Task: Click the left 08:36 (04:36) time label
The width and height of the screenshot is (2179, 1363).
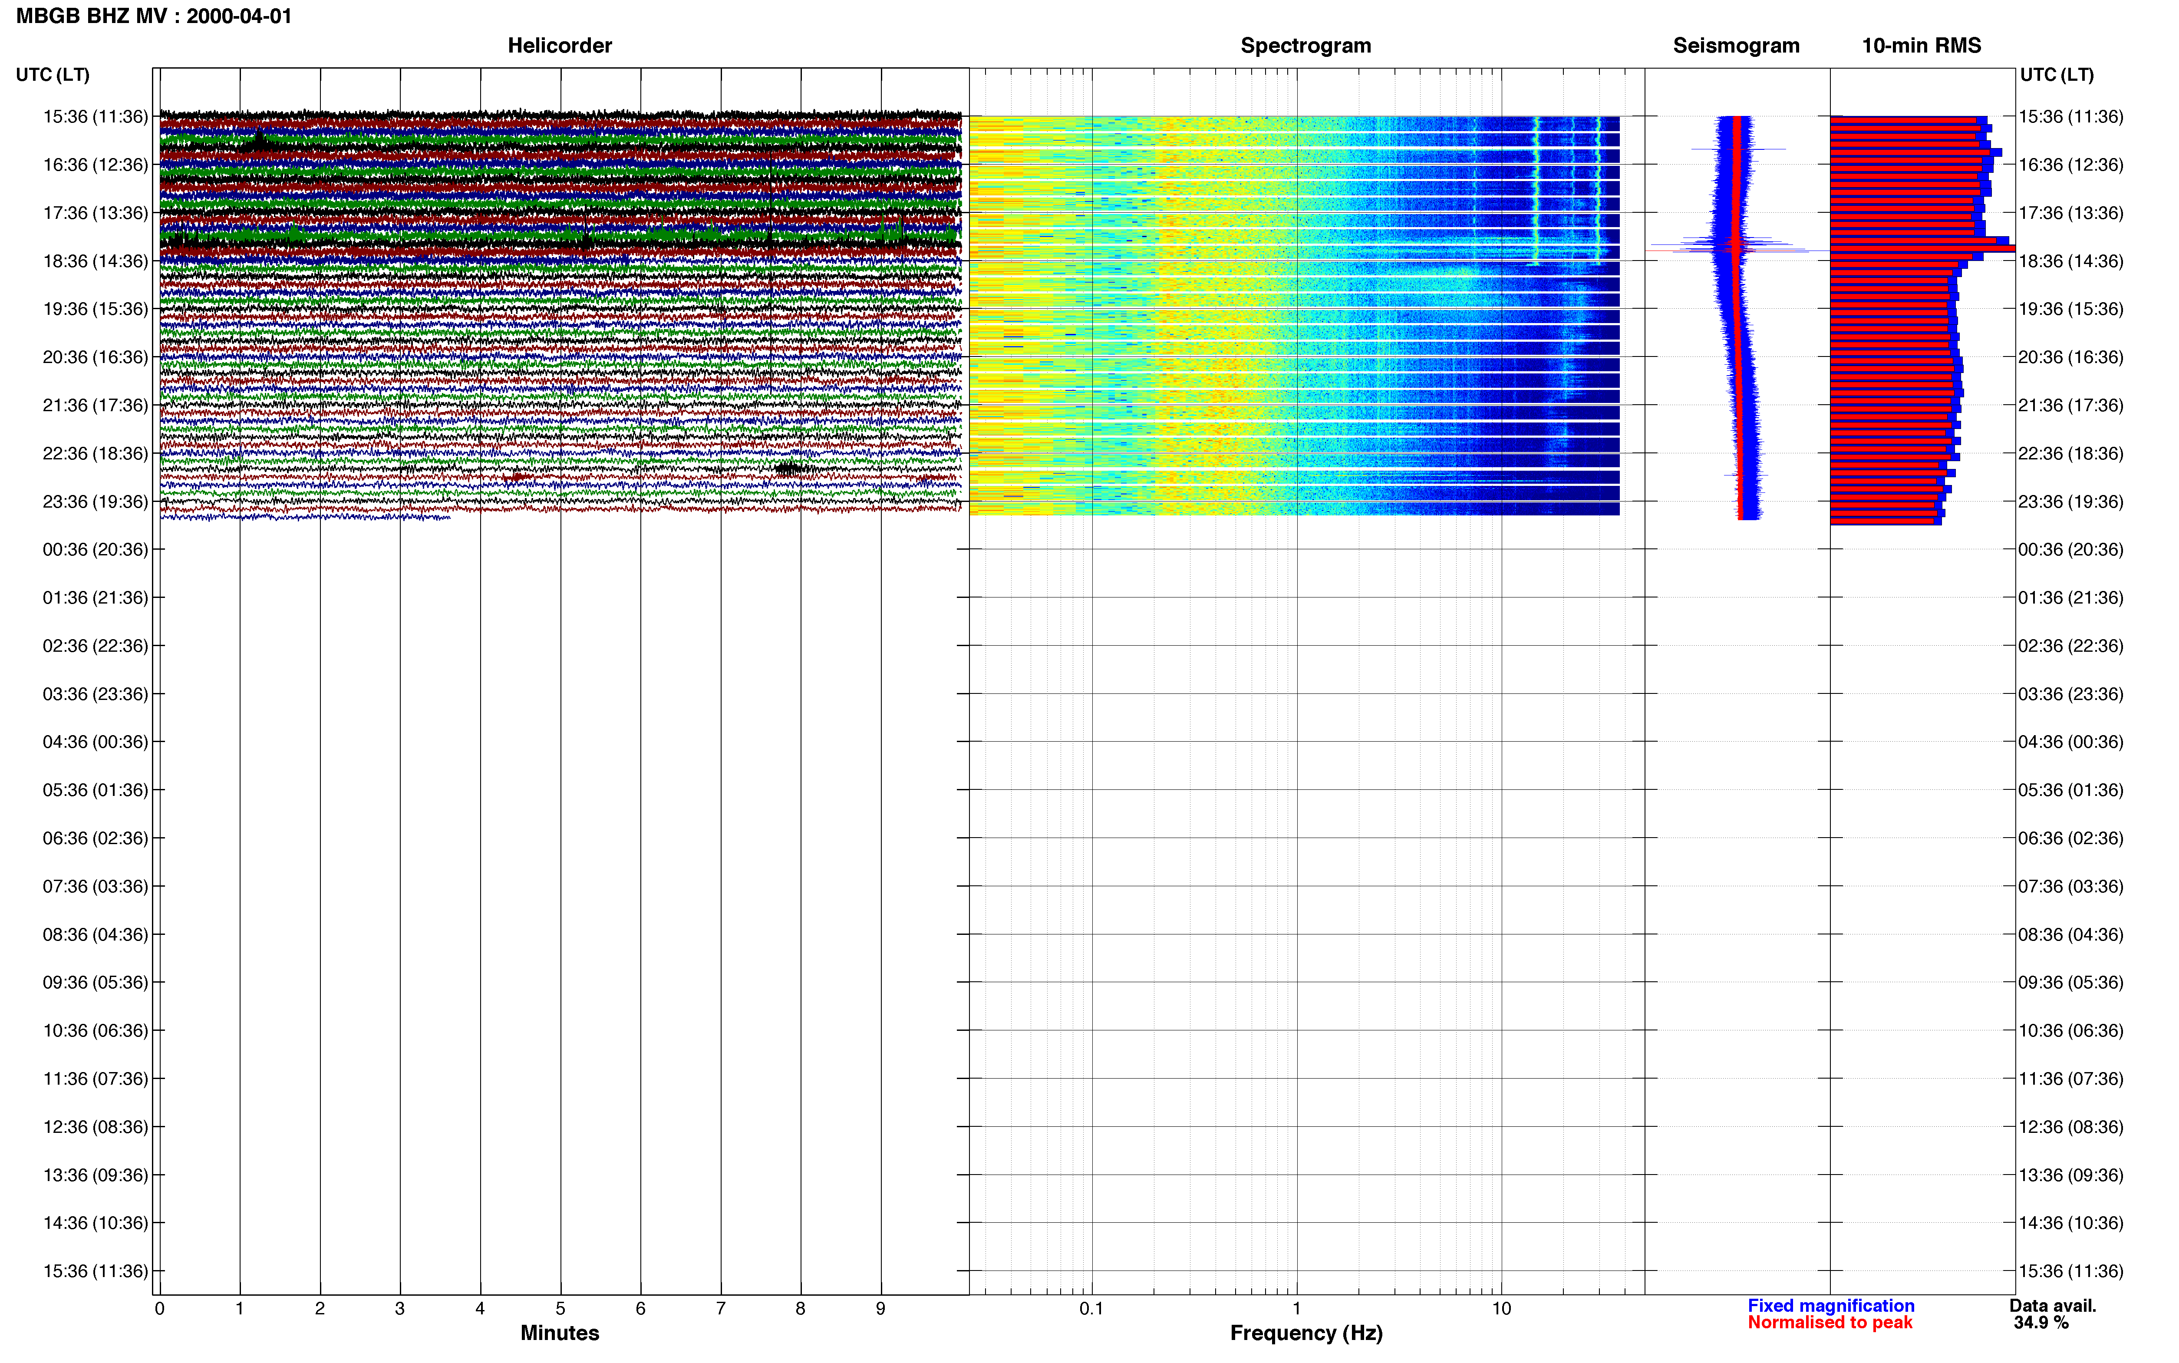Action: [x=96, y=934]
